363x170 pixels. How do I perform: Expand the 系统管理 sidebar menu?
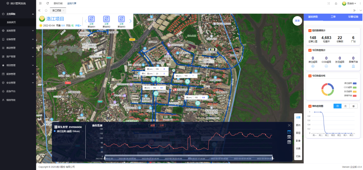18,31
